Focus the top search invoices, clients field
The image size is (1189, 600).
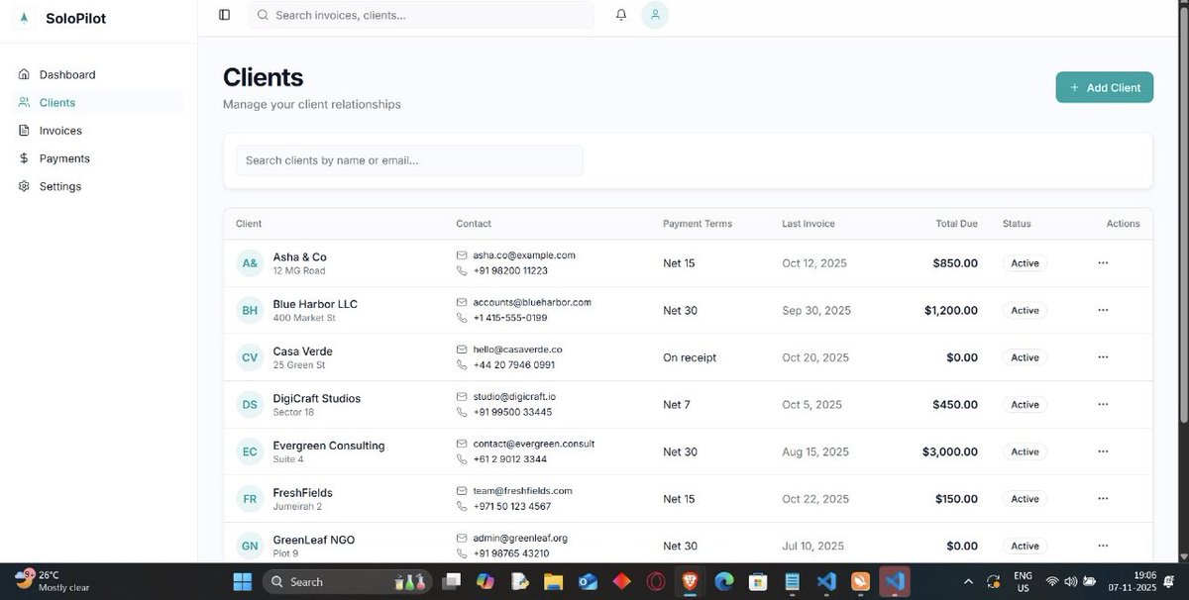[x=421, y=15]
